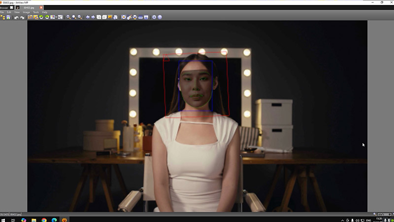Screen dimensions: 394x222
Task: Open the paint draw tool
Action: 130,17
